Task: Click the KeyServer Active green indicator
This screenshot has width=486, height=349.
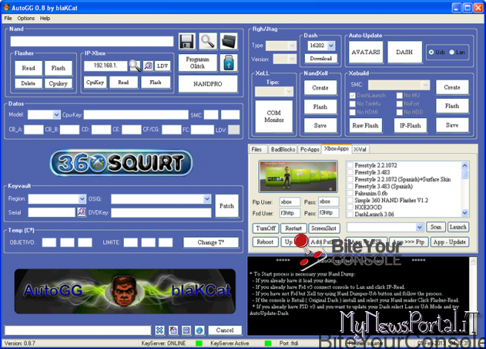Action: pyautogui.click(x=268, y=343)
